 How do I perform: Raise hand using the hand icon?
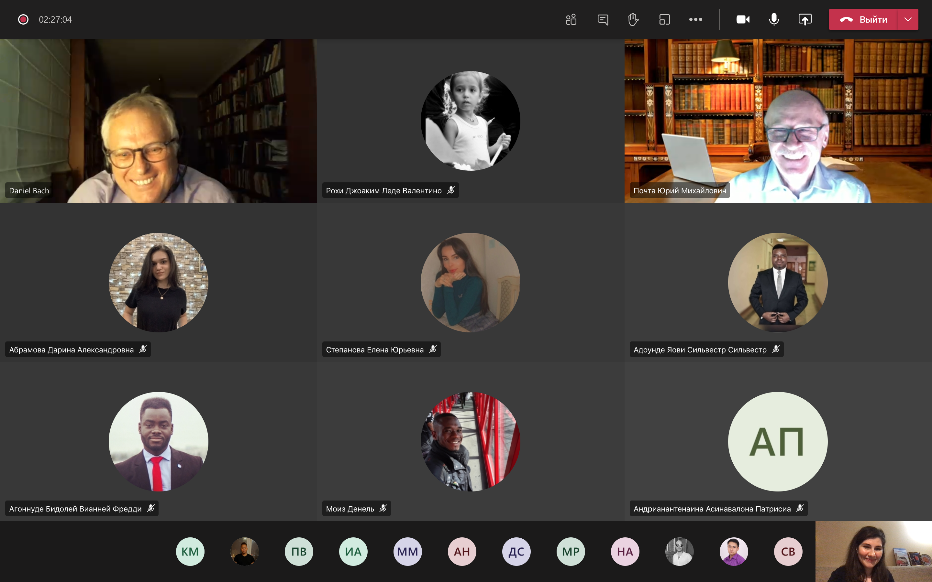point(634,19)
